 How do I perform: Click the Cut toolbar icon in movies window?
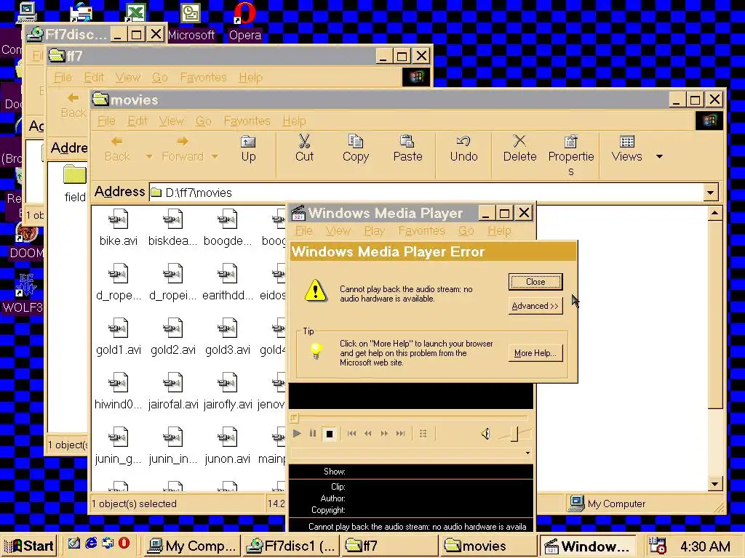[304, 148]
